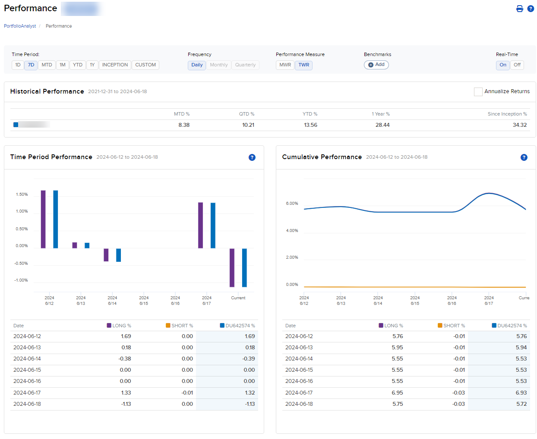Navigate back via PortfolioAnalyst breadcrumb link

coord(19,26)
